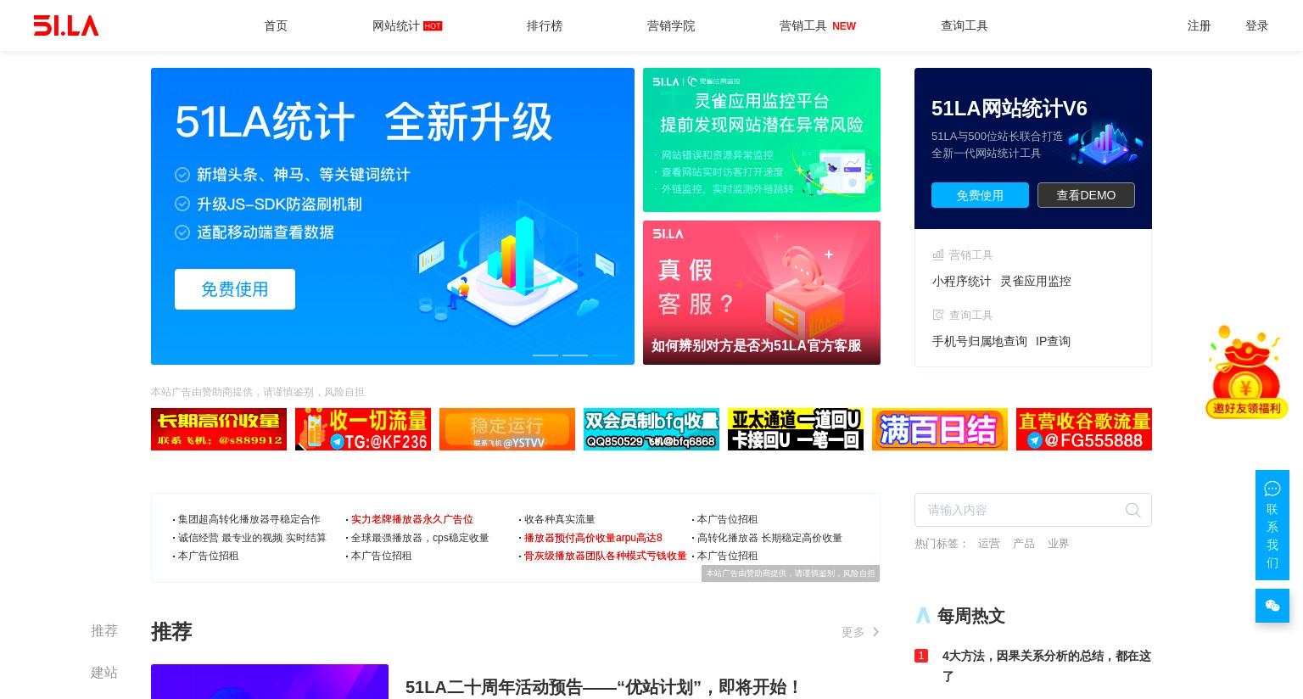Click the 联系我们 chat bubble widget

[1272, 525]
